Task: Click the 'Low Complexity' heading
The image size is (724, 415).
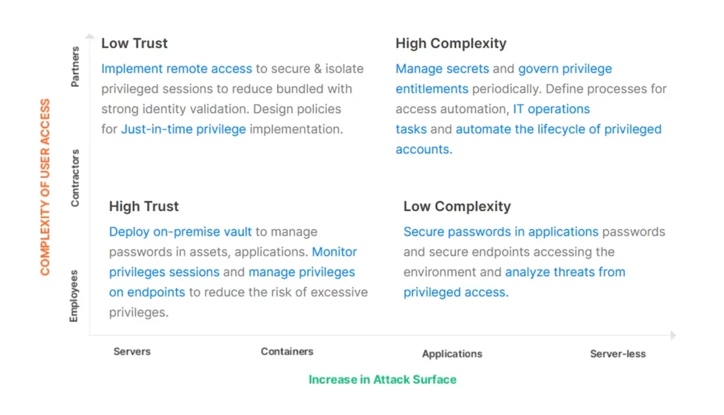Action: point(457,206)
